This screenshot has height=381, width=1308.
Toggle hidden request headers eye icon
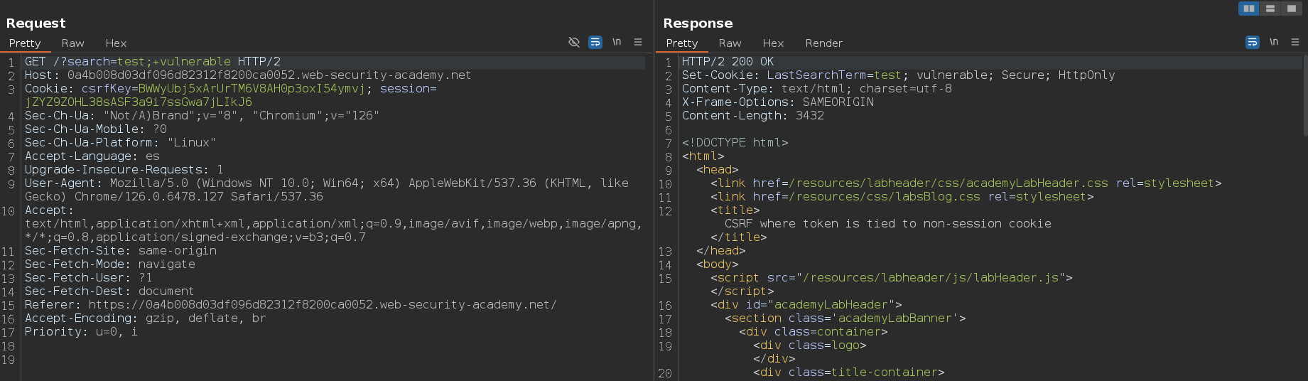[574, 42]
